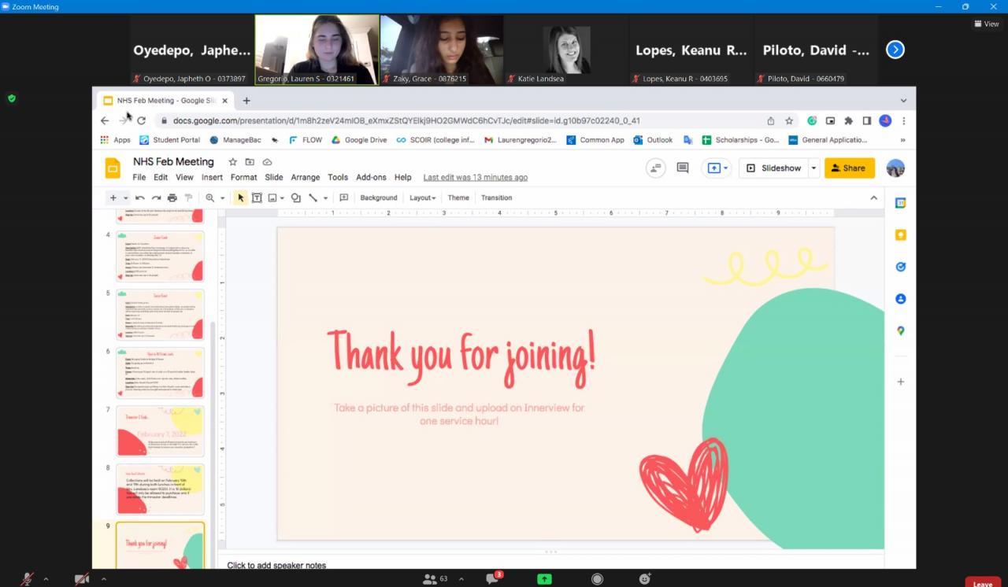The width and height of the screenshot is (1008, 587).
Task: Click the print icon in Slides toolbar
Action: pos(172,198)
